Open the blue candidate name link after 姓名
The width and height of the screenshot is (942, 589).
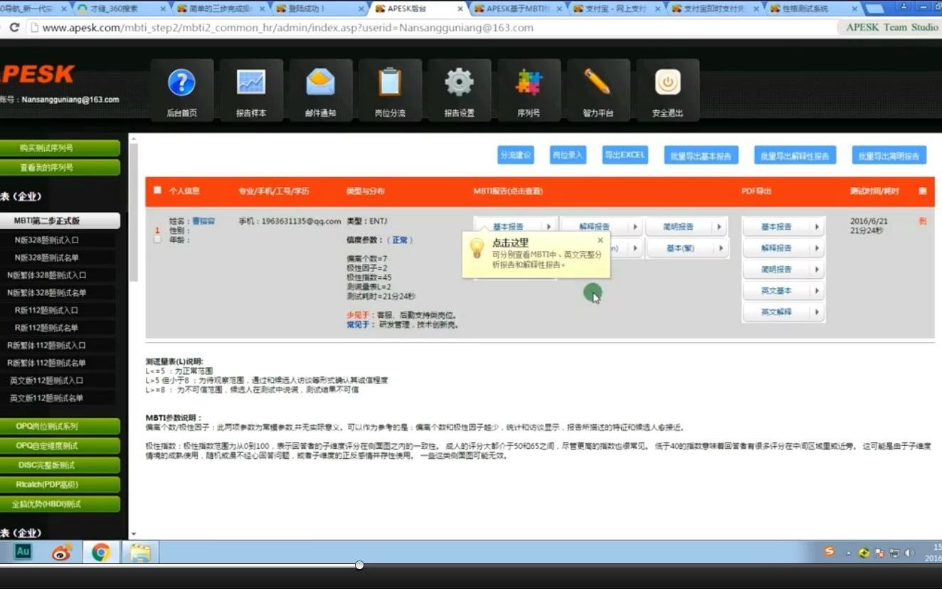click(x=203, y=221)
